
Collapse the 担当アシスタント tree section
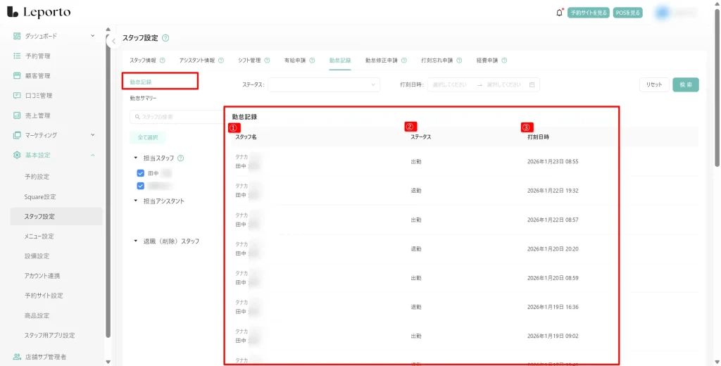point(135,201)
